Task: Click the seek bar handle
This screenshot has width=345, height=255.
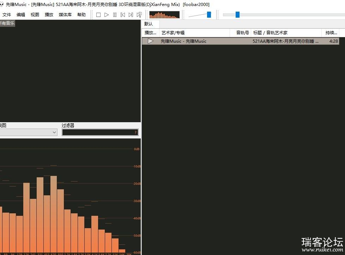Action: pos(237,15)
